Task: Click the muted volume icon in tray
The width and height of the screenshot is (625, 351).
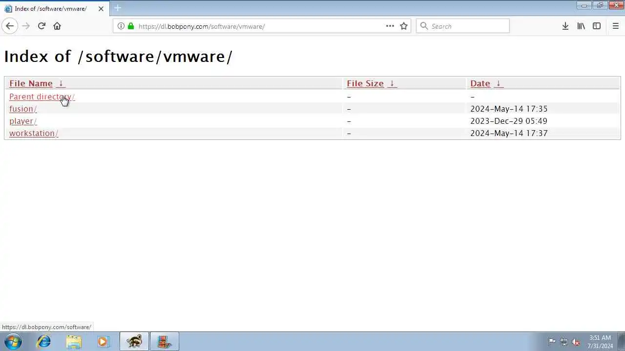Action: tap(576, 342)
